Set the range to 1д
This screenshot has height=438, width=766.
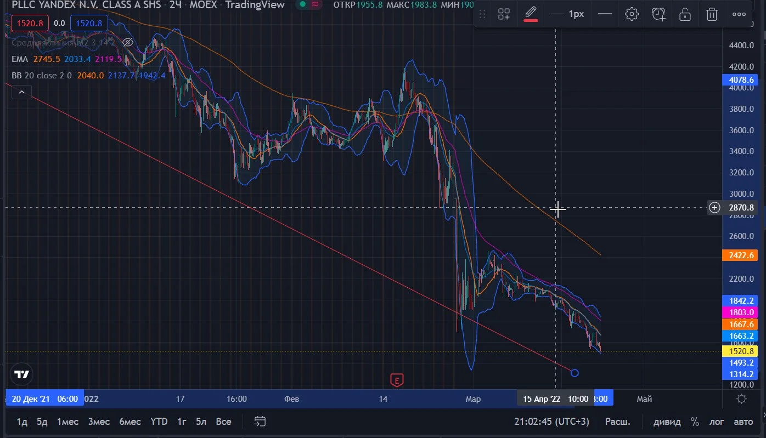(22, 422)
